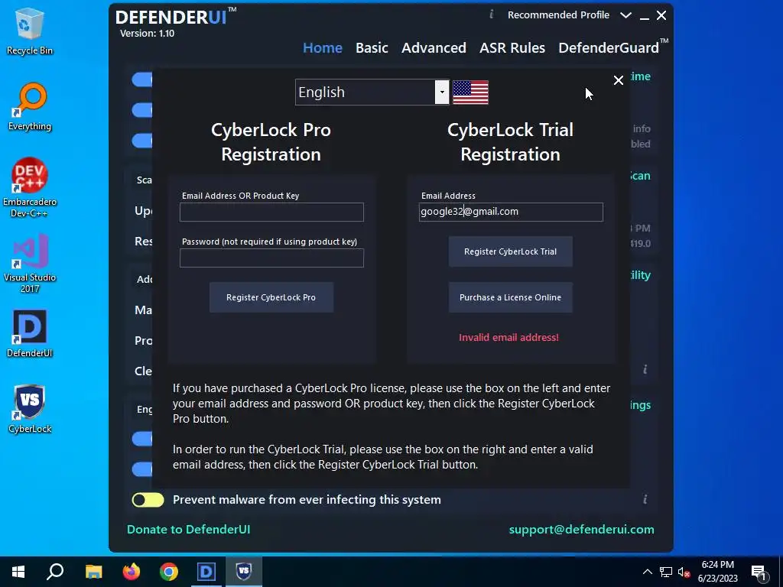Open the notification center icon
Screen dimensions: 783x587
759,573
